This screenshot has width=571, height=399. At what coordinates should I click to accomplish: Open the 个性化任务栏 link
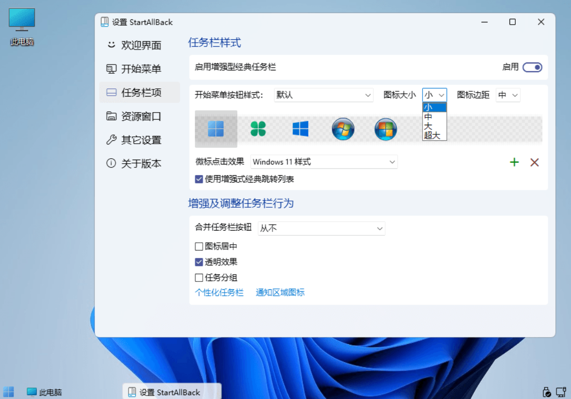point(220,292)
